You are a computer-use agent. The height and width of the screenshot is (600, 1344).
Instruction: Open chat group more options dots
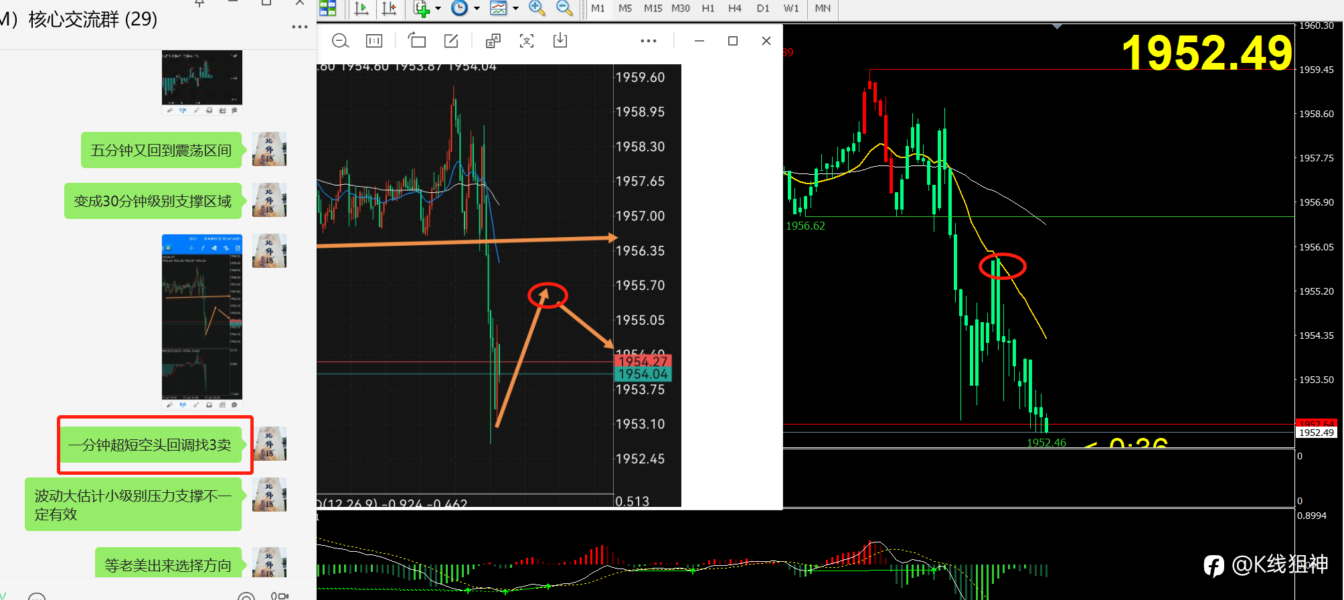point(300,27)
